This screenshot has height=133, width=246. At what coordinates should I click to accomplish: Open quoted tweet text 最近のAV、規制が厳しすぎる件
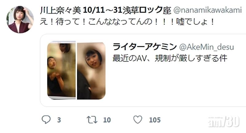tap(170, 59)
